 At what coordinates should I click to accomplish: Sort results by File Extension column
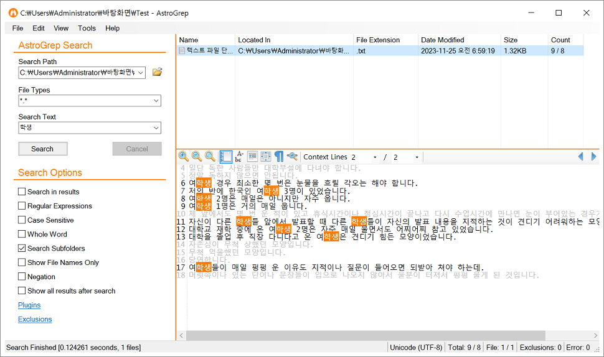pos(385,40)
